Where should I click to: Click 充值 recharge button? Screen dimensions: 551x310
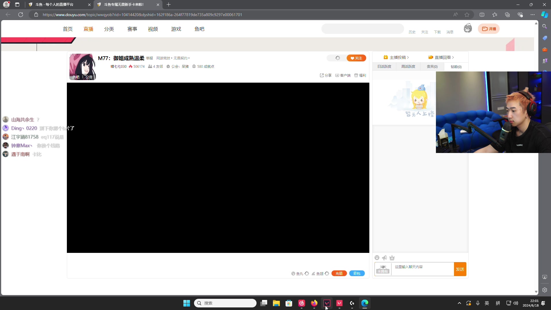[339, 273]
